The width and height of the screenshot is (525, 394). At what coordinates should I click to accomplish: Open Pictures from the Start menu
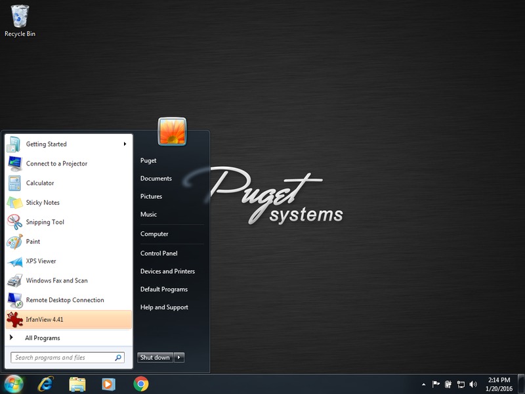point(151,196)
